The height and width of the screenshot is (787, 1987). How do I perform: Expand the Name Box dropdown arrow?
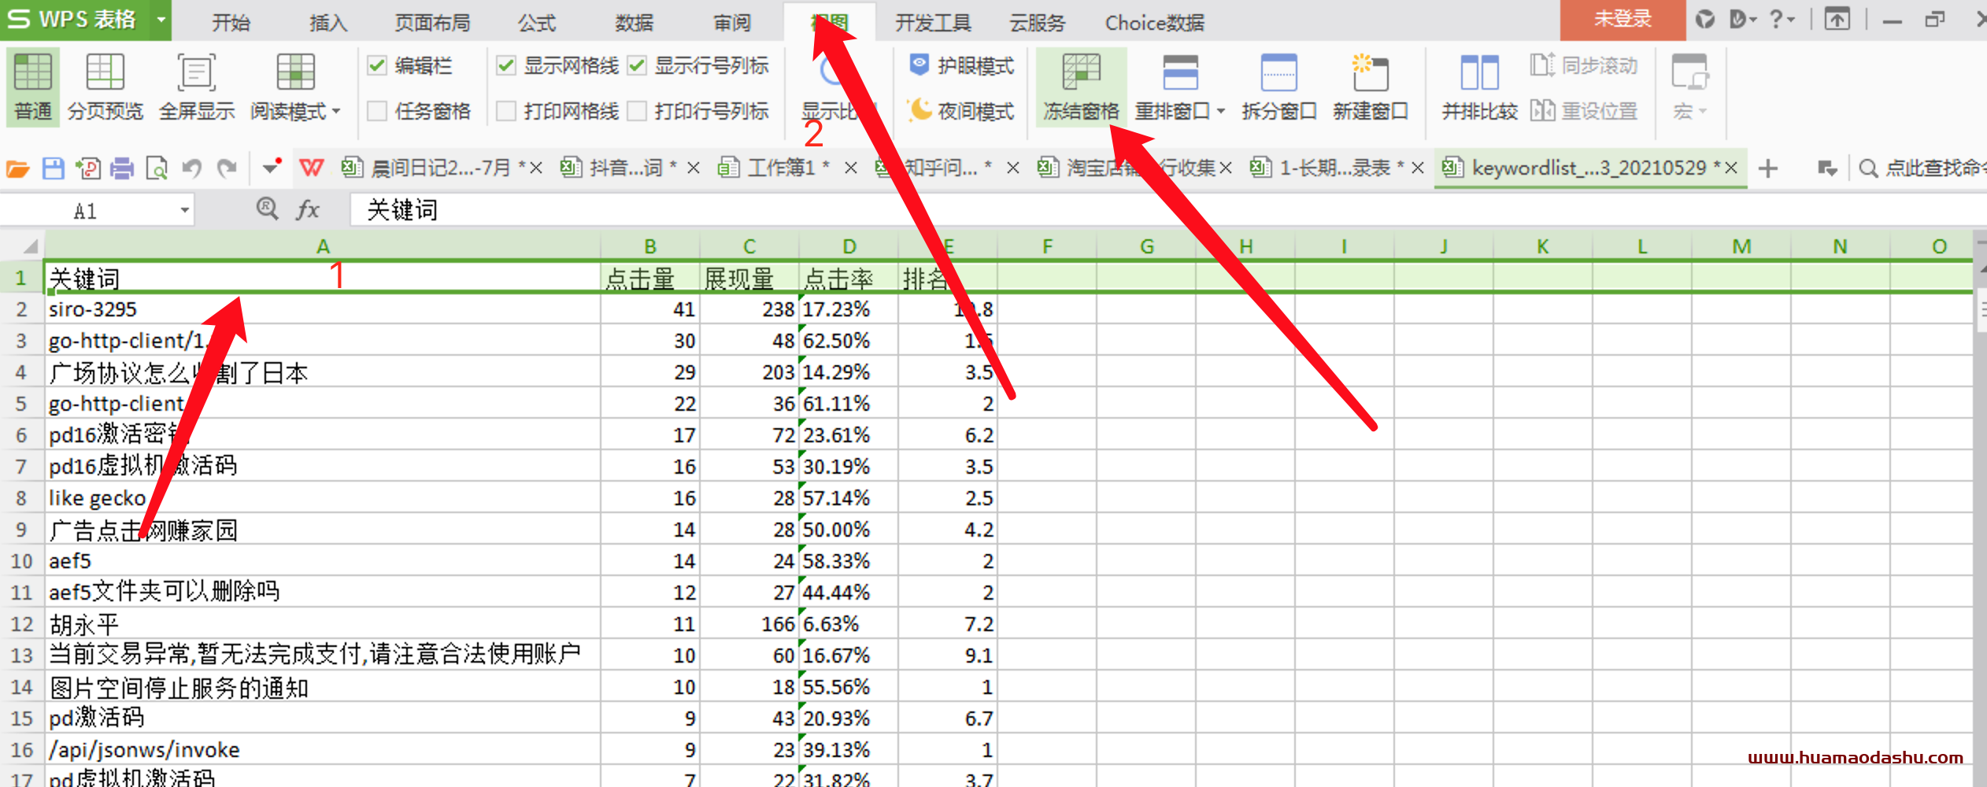(x=184, y=210)
